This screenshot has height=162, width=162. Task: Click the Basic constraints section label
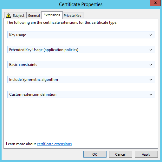click(x=23, y=65)
